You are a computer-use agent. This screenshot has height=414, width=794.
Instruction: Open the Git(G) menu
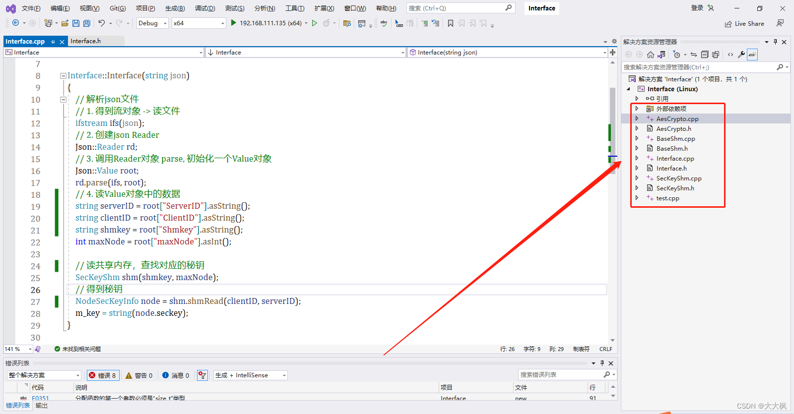pyautogui.click(x=118, y=8)
